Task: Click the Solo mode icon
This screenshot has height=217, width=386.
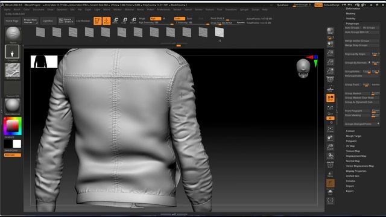Action: (x=330, y=192)
